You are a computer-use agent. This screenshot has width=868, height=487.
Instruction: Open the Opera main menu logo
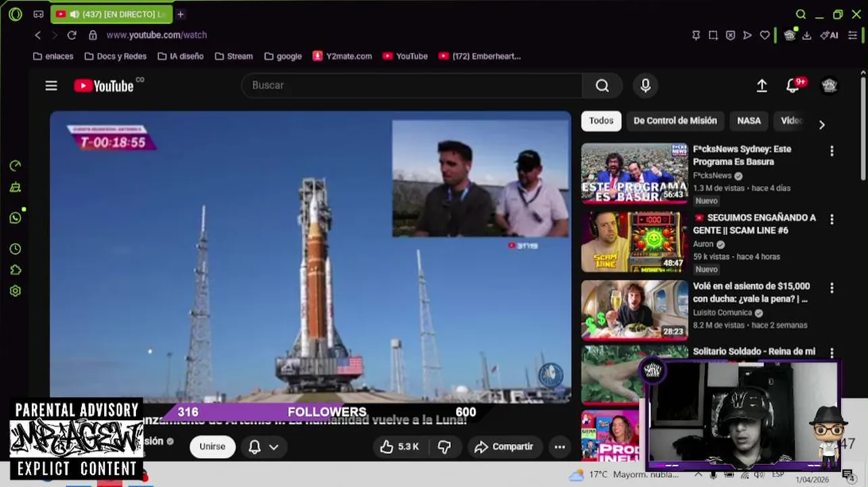pyautogui.click(x=15, y=14)
